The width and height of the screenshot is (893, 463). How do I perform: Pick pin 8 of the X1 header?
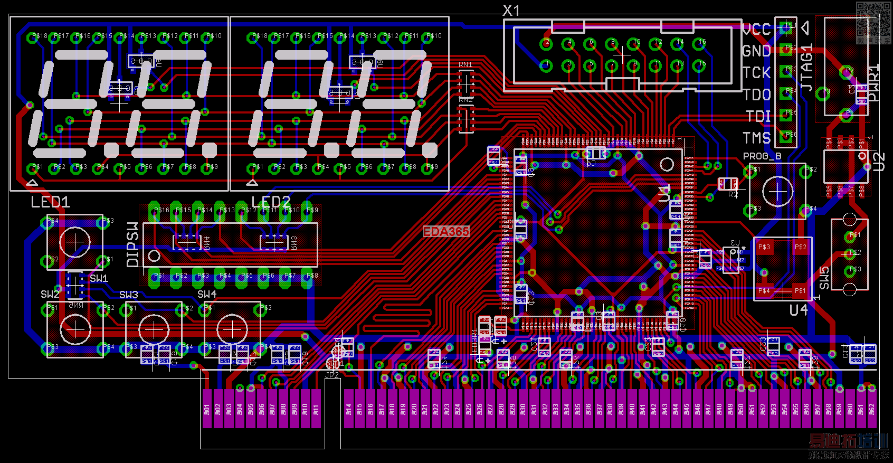pos(612,44)
